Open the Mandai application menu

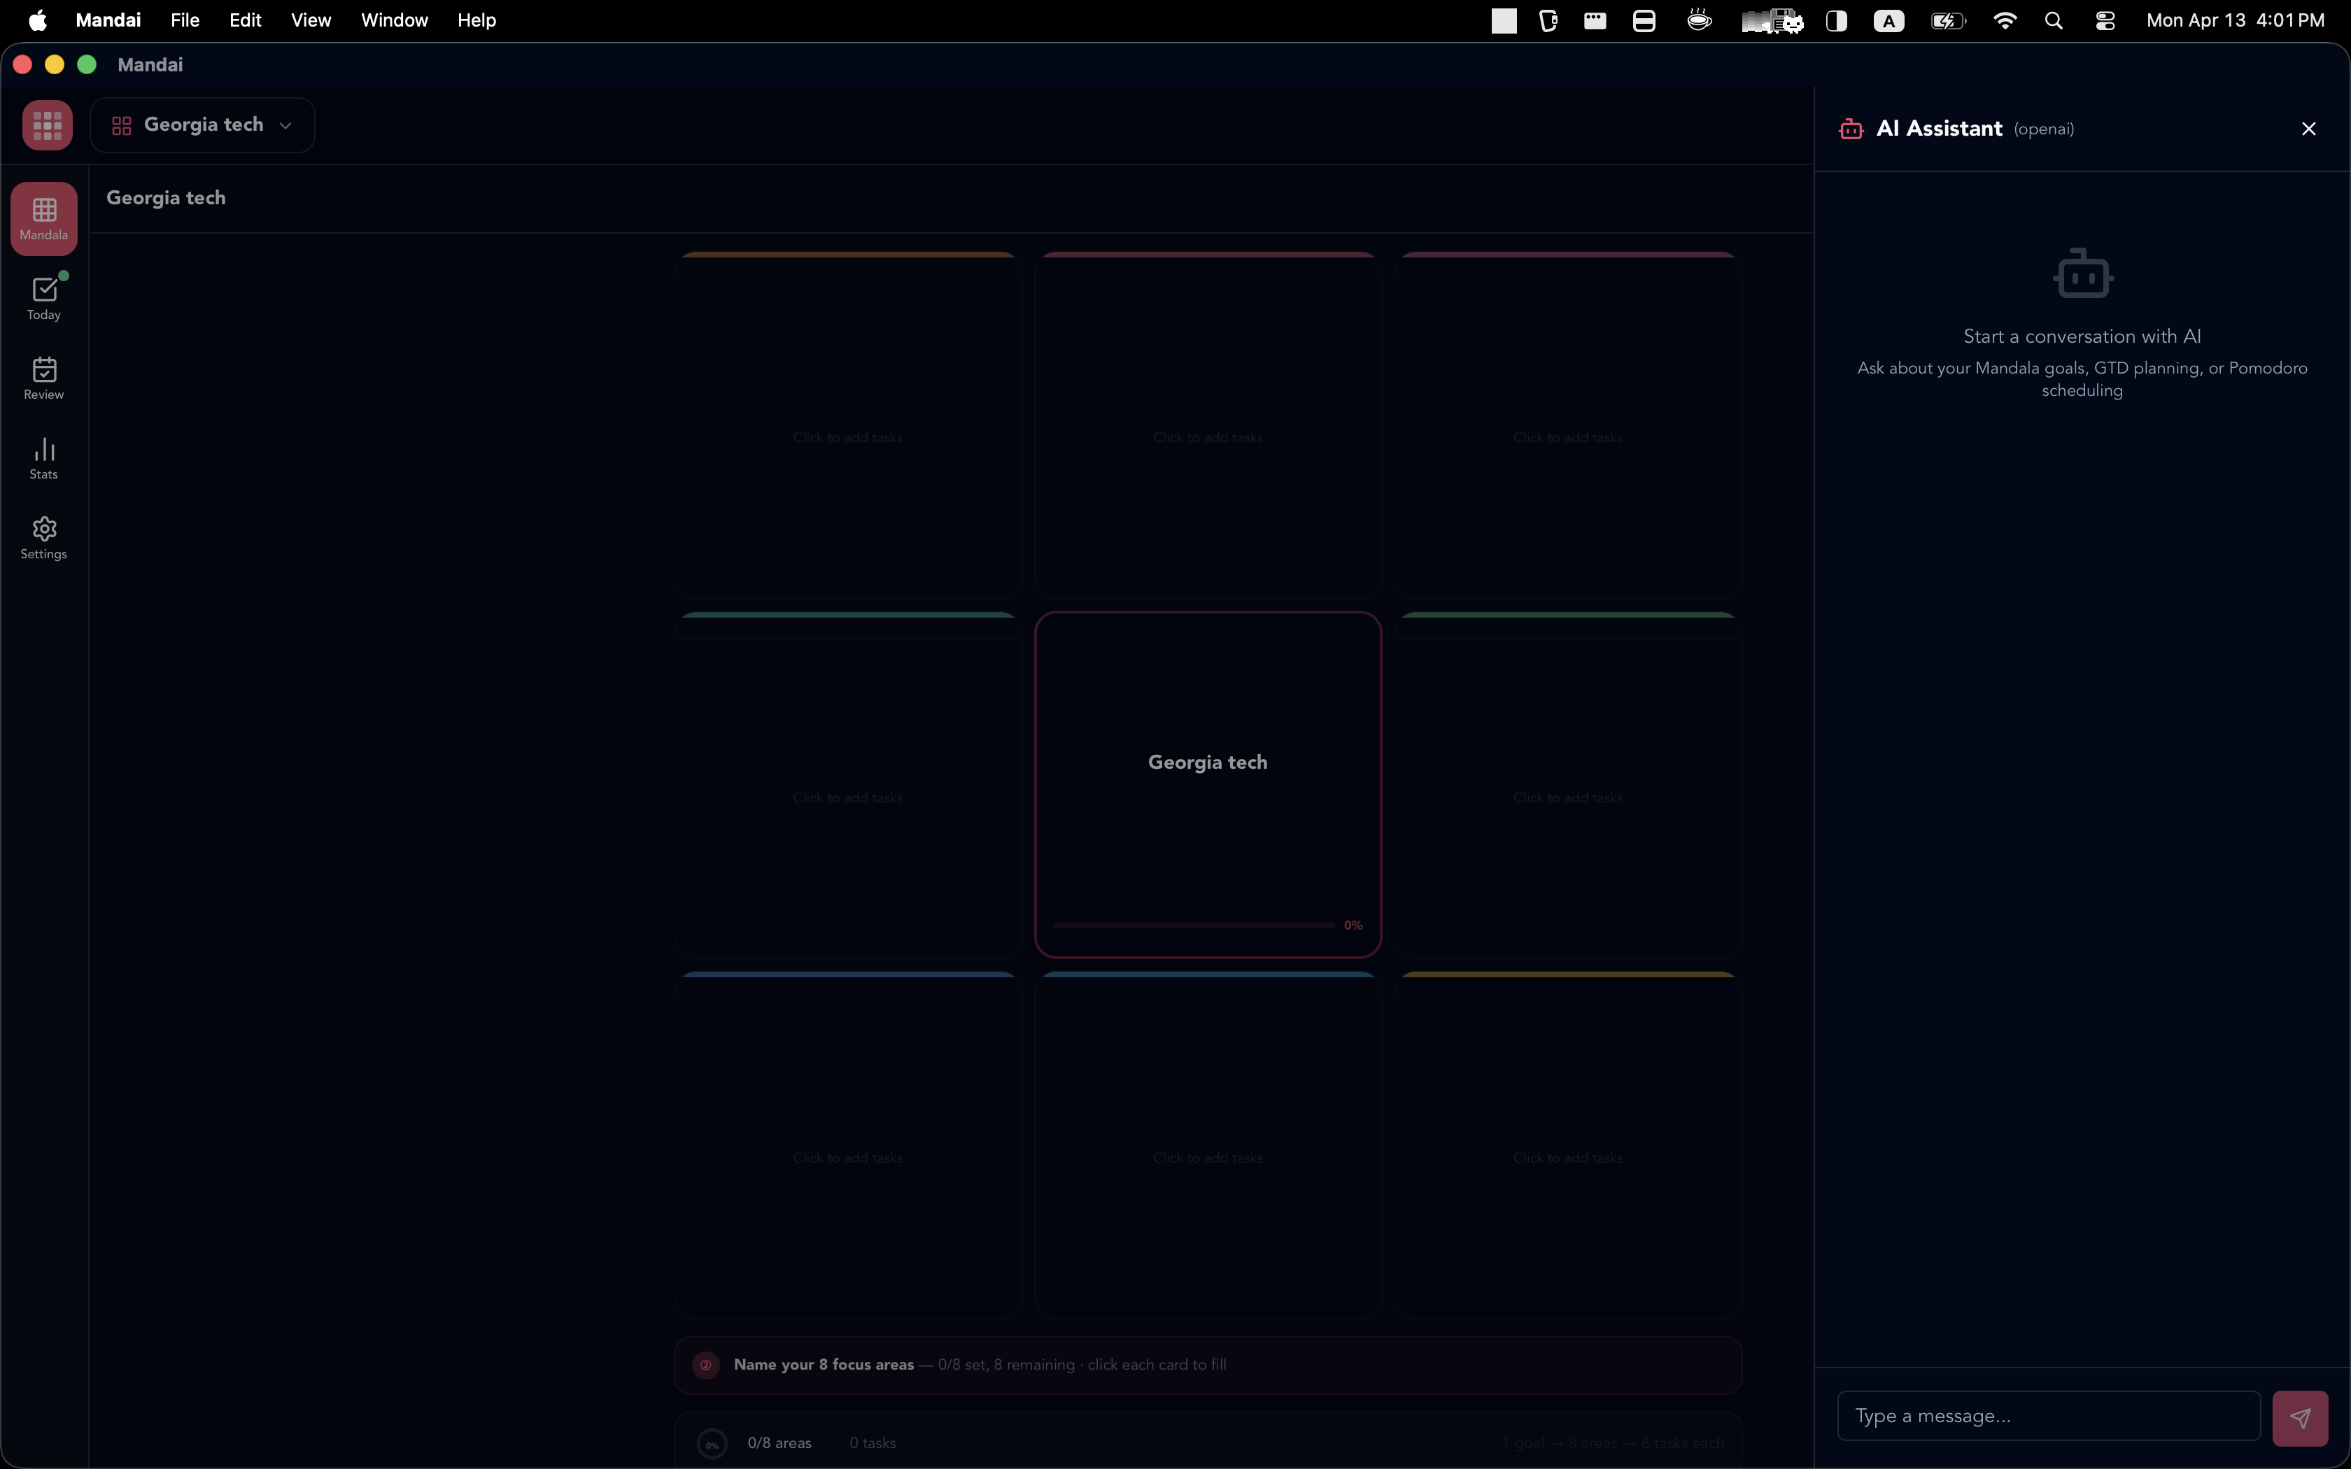point(107,20)
